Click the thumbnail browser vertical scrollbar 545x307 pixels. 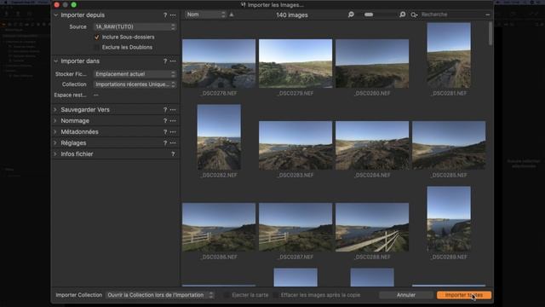pos(490,33)
